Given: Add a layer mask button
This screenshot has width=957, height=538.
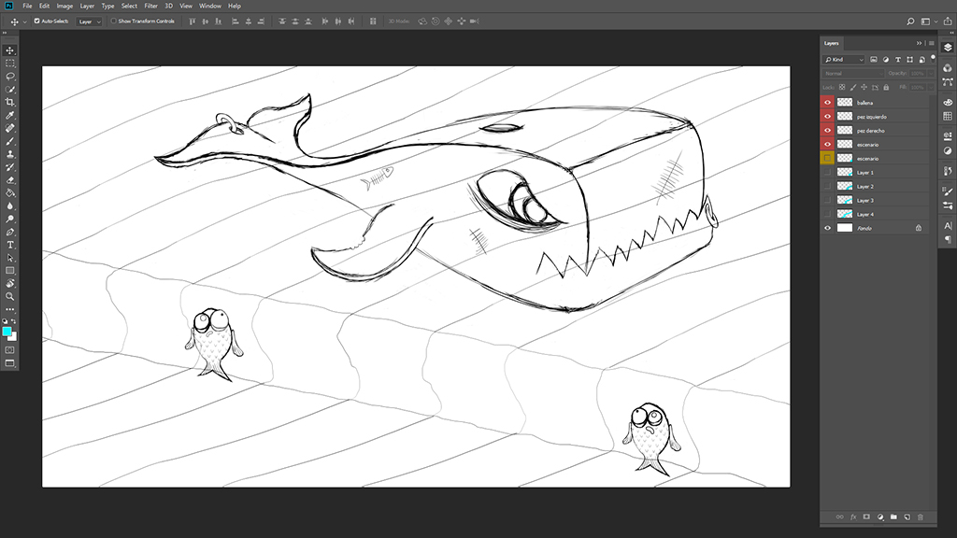Looking at the screenshot, I should [866, 517].
